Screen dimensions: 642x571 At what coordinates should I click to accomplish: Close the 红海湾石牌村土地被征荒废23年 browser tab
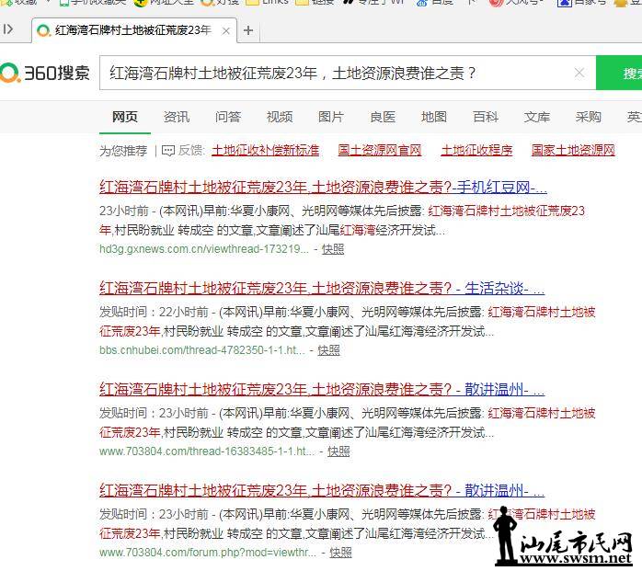coord(225,30)
